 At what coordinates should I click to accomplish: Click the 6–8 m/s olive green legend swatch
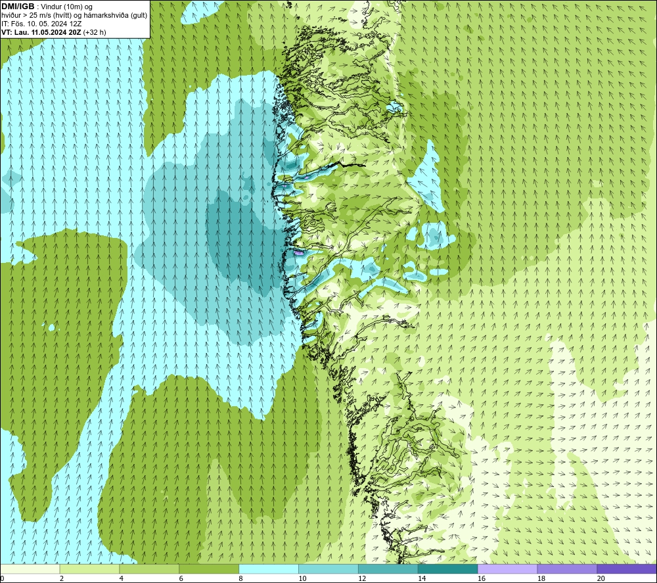(209, 569)
